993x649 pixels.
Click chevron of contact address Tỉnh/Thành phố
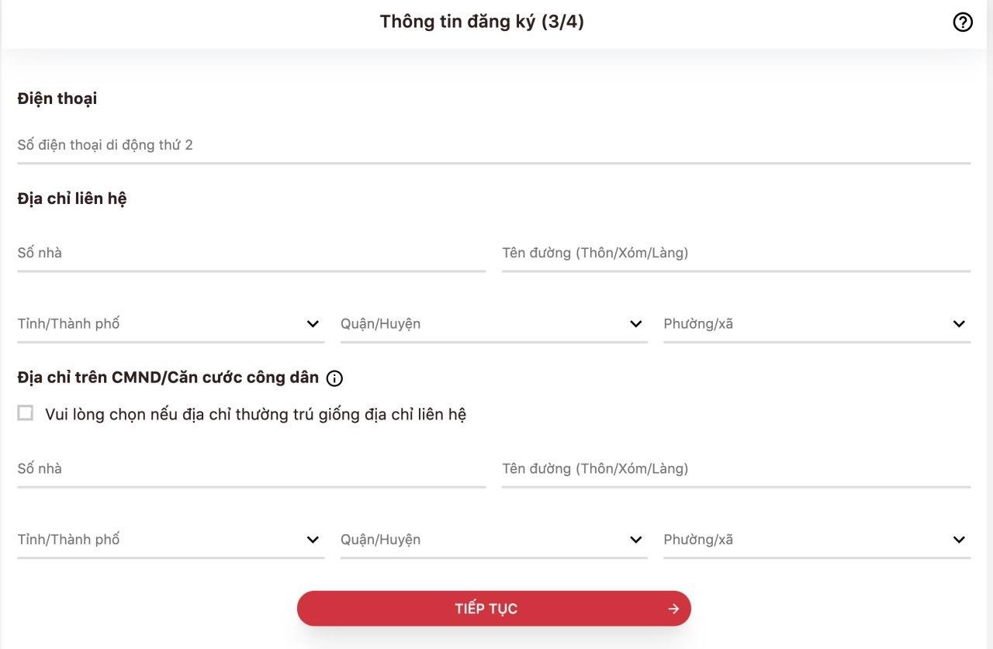pos(313,324)
